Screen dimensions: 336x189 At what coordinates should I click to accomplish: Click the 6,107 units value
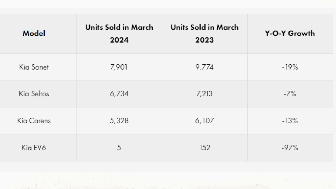click(x=204, y=121)
